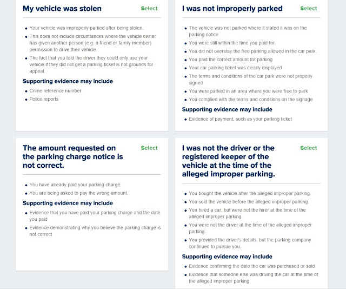
Task: Click 'You have already paid your parking charge'
Action: click(x=75, y=185)
